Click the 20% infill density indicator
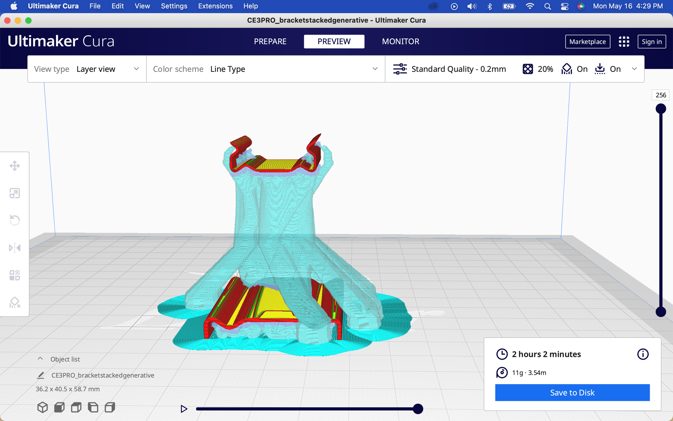This screenshot has width=673, height=421. [x=537, y=69]
